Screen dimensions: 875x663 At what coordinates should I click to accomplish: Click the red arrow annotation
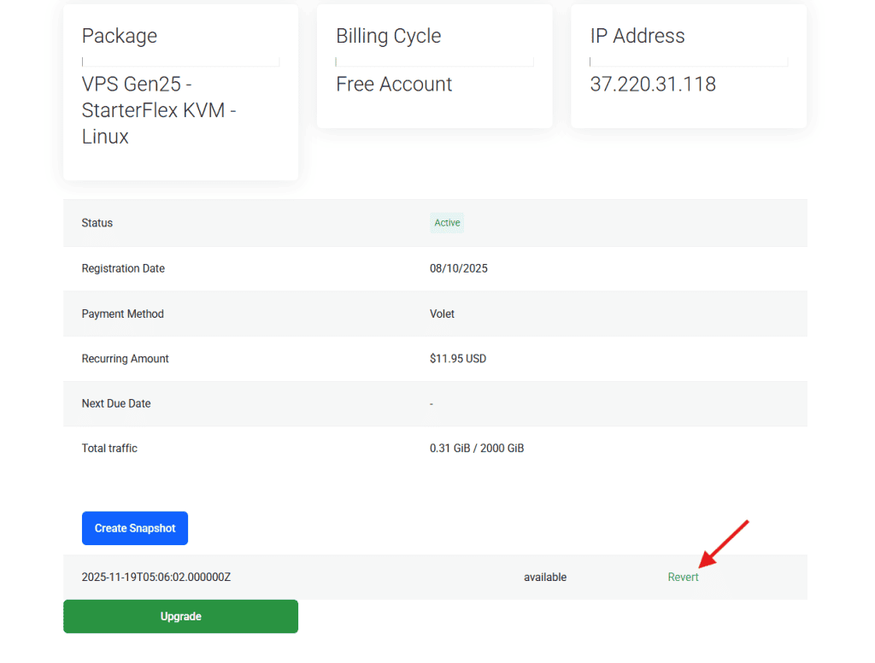click(x=724, y=543)
